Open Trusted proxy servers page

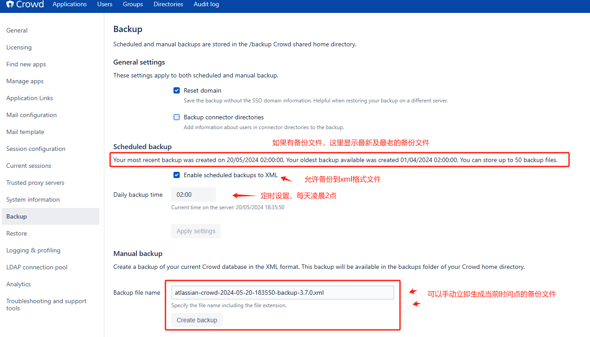(35, 183)
